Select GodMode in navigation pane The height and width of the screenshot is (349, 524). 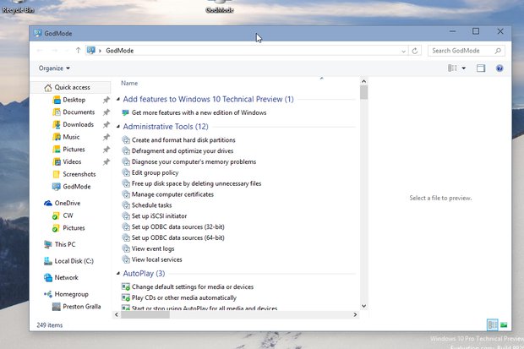tap(77, 187)
